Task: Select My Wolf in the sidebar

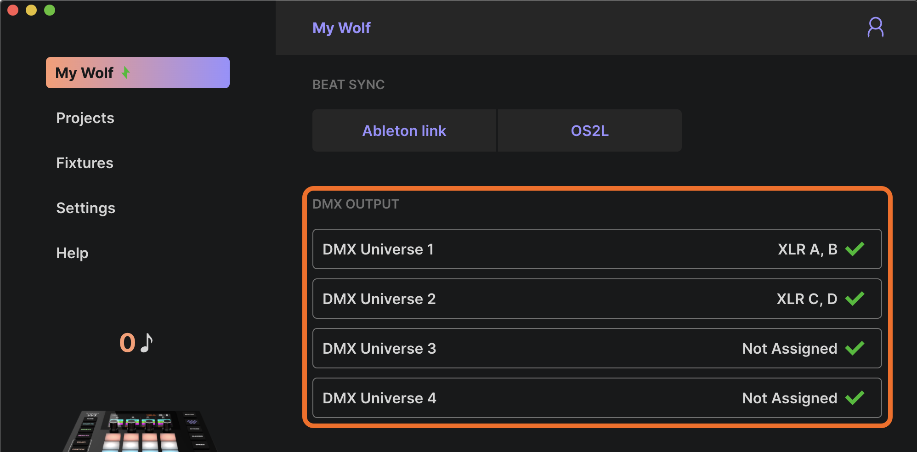Action: click(85, 73)
